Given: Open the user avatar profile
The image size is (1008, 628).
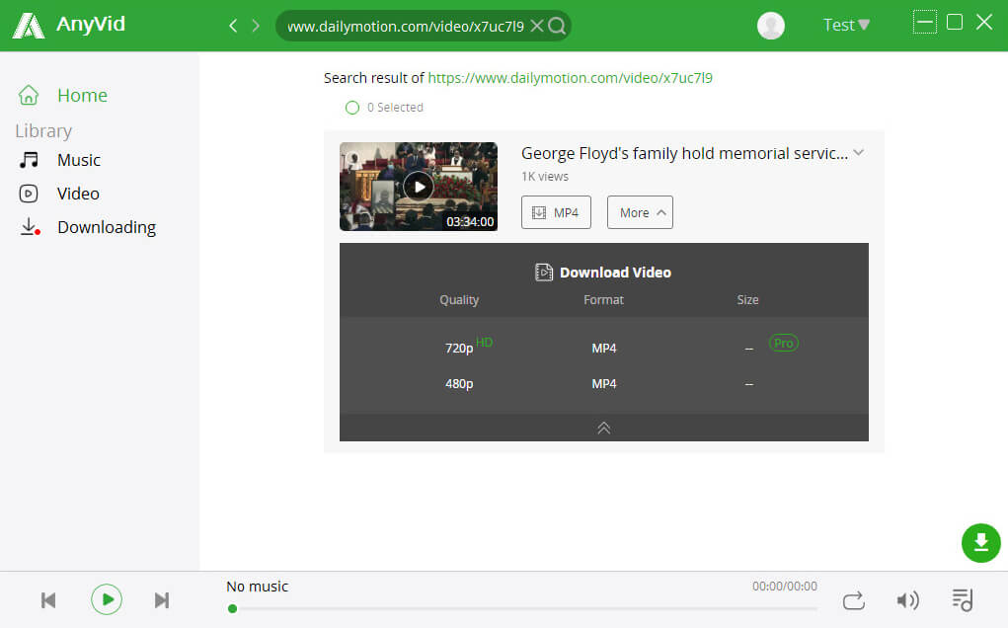Looking at the screenshot, I should (x=771, y=26).
